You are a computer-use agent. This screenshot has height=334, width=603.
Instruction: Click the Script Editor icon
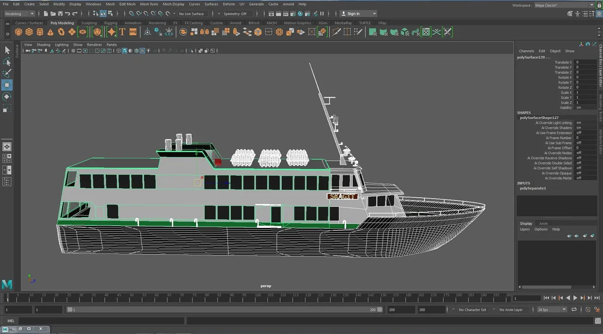pos(597,321)
